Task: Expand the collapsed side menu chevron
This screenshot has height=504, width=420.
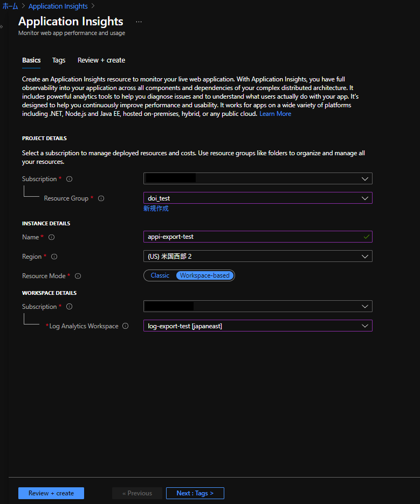Action: [x=2, y=26]
